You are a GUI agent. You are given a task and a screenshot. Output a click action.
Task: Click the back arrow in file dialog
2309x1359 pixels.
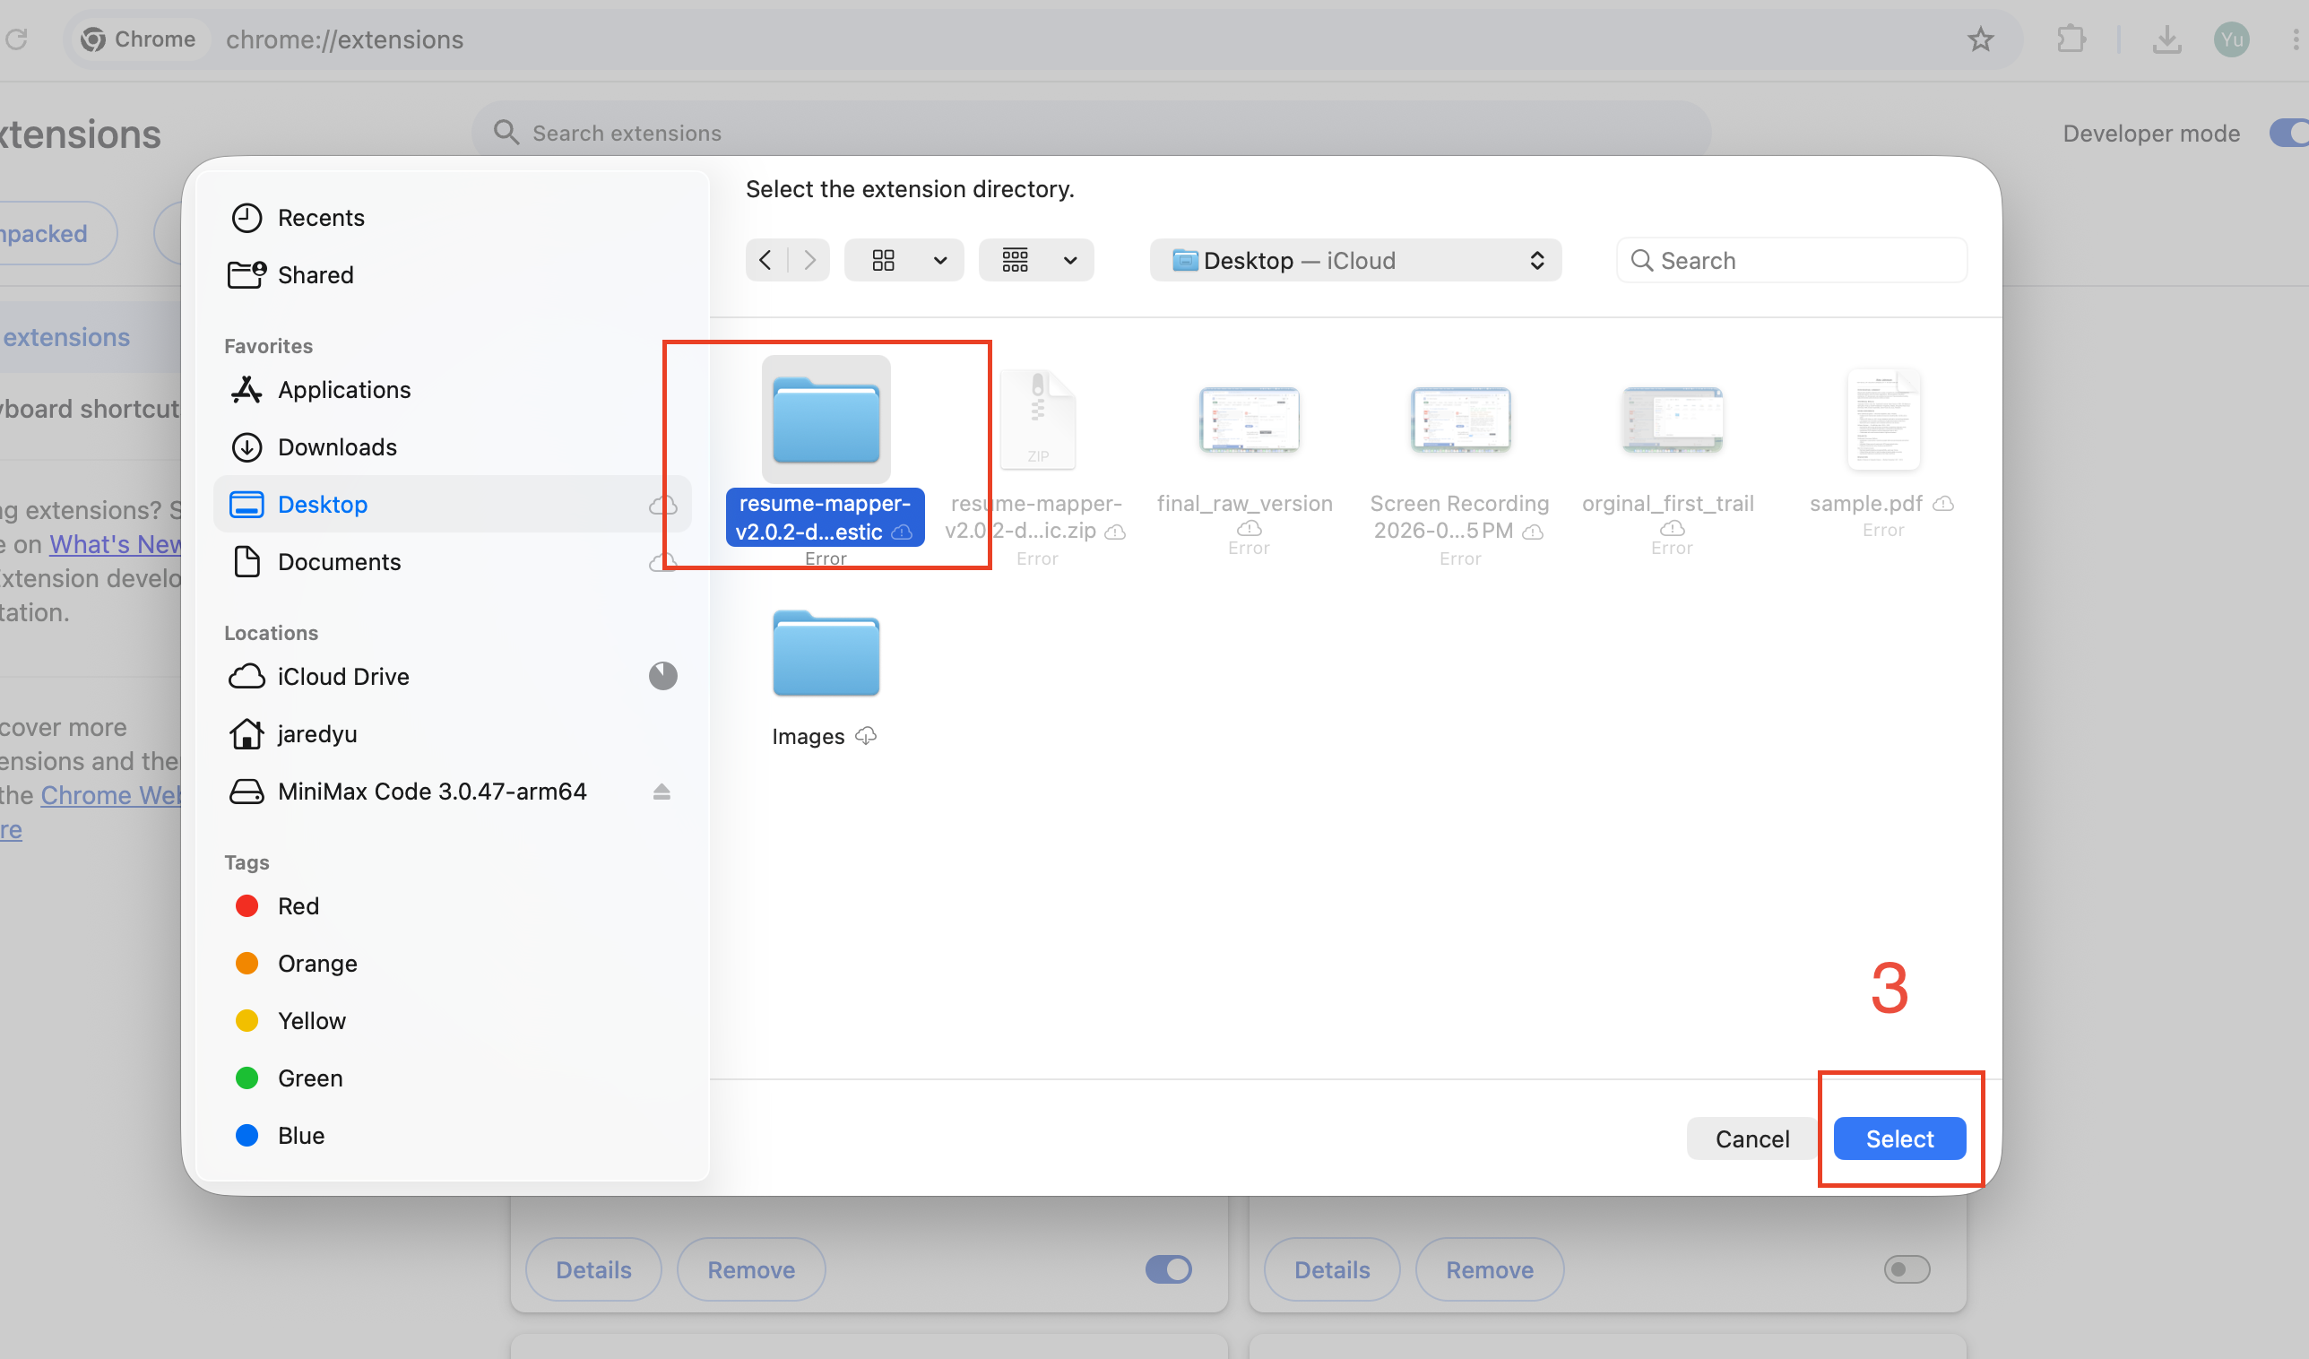click(x=766, y=260)
